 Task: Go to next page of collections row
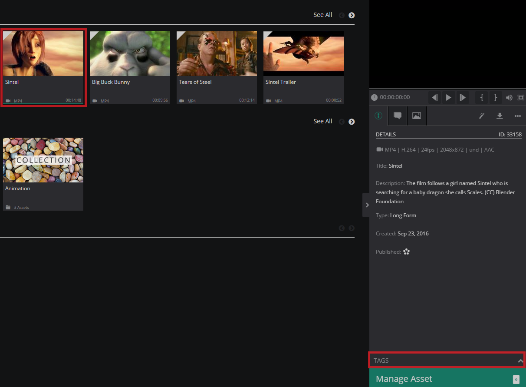[x=352, y=122]
